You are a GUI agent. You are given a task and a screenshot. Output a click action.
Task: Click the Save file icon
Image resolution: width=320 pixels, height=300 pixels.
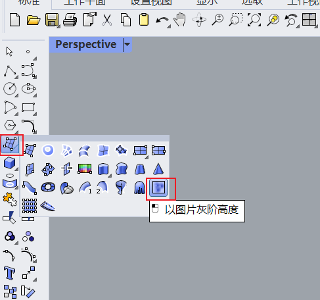tap(52, 20)
